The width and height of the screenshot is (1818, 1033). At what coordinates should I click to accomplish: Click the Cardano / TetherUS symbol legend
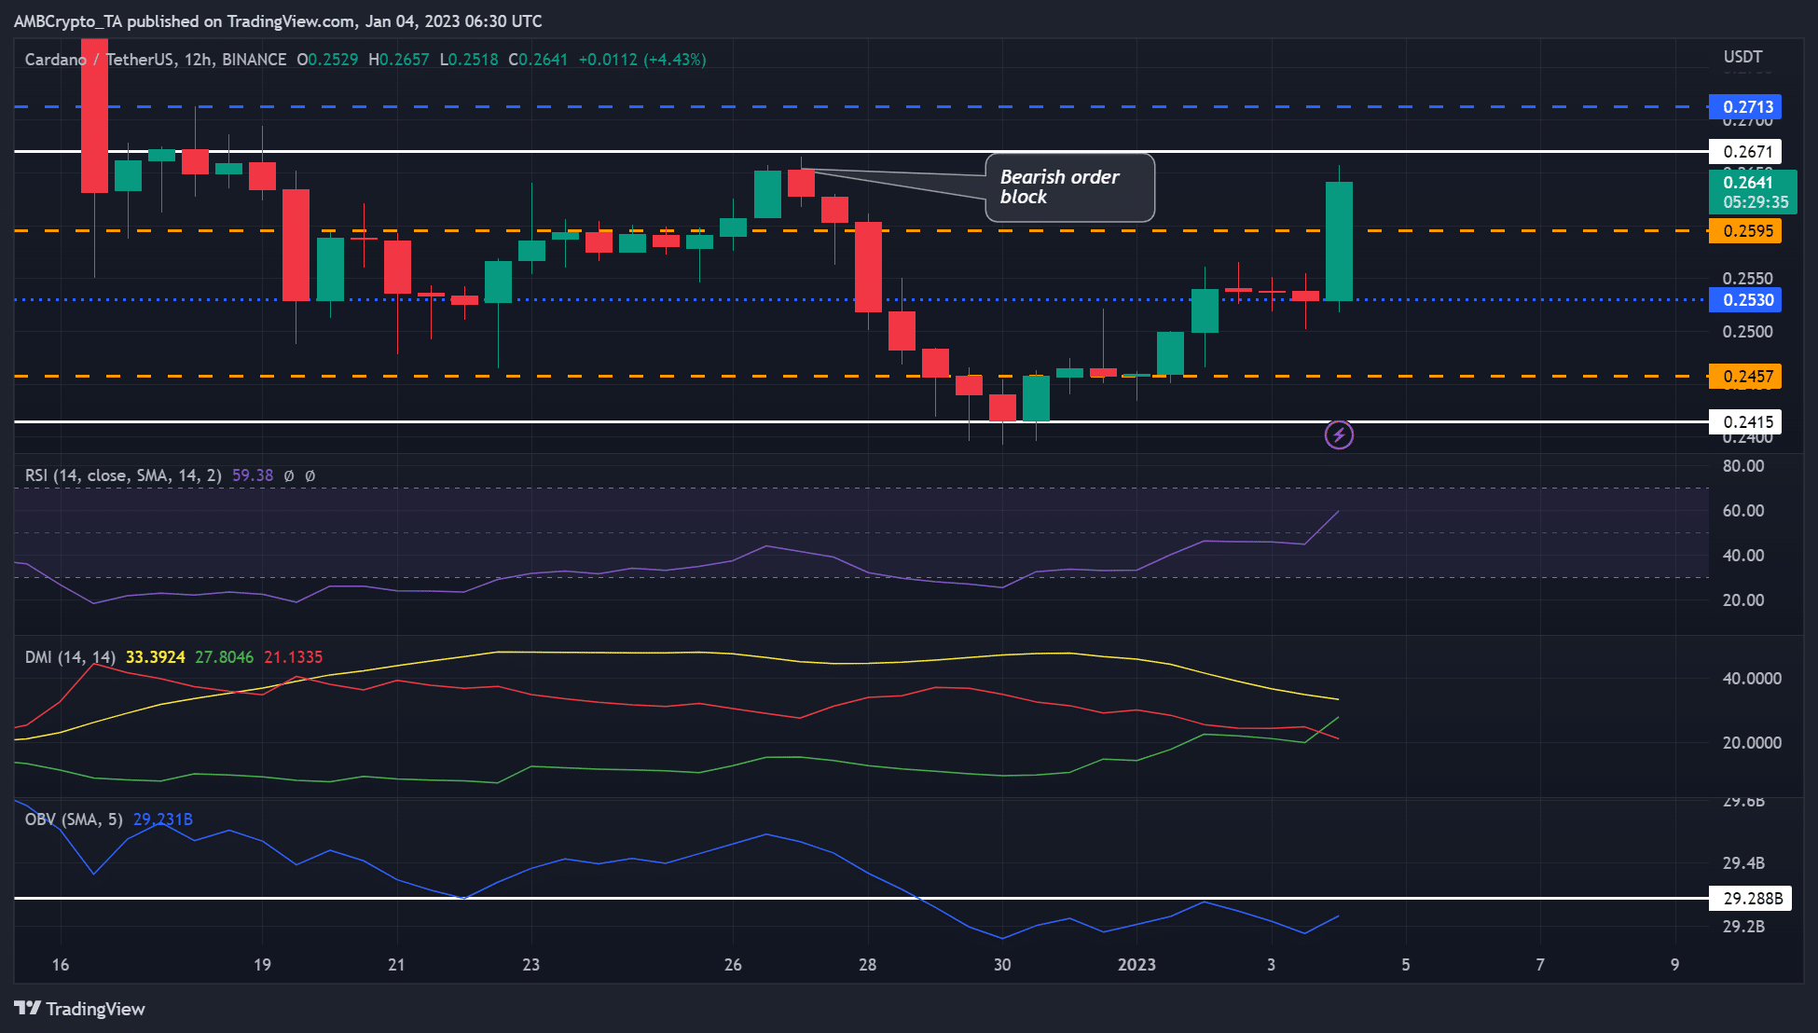(x=156, y=60)
